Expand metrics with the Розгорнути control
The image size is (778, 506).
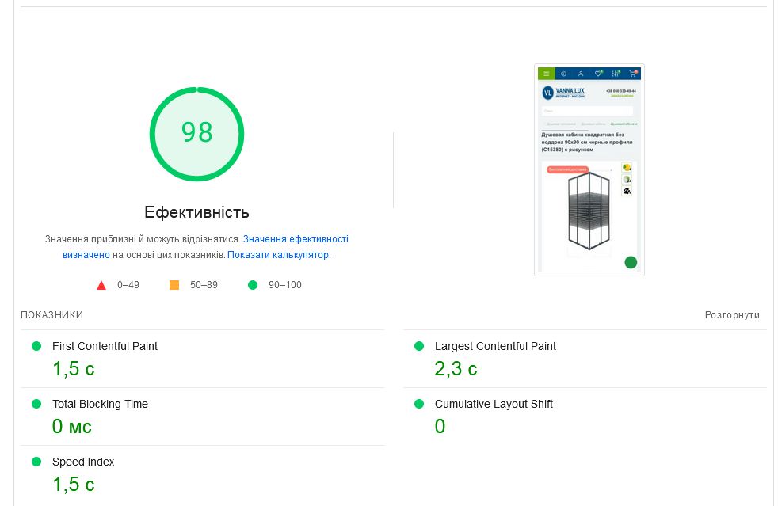click(732, 315)
